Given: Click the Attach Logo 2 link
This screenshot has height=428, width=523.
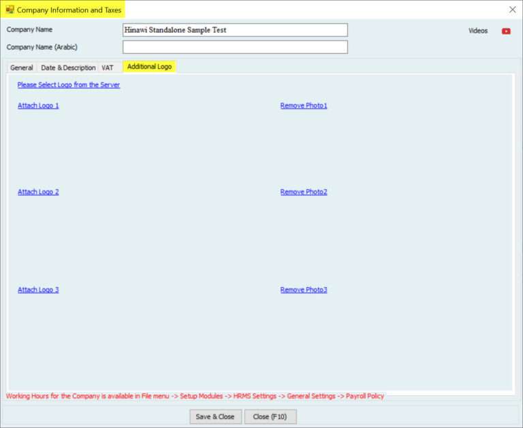Looking at the screenshot, I should click(38, 192).
